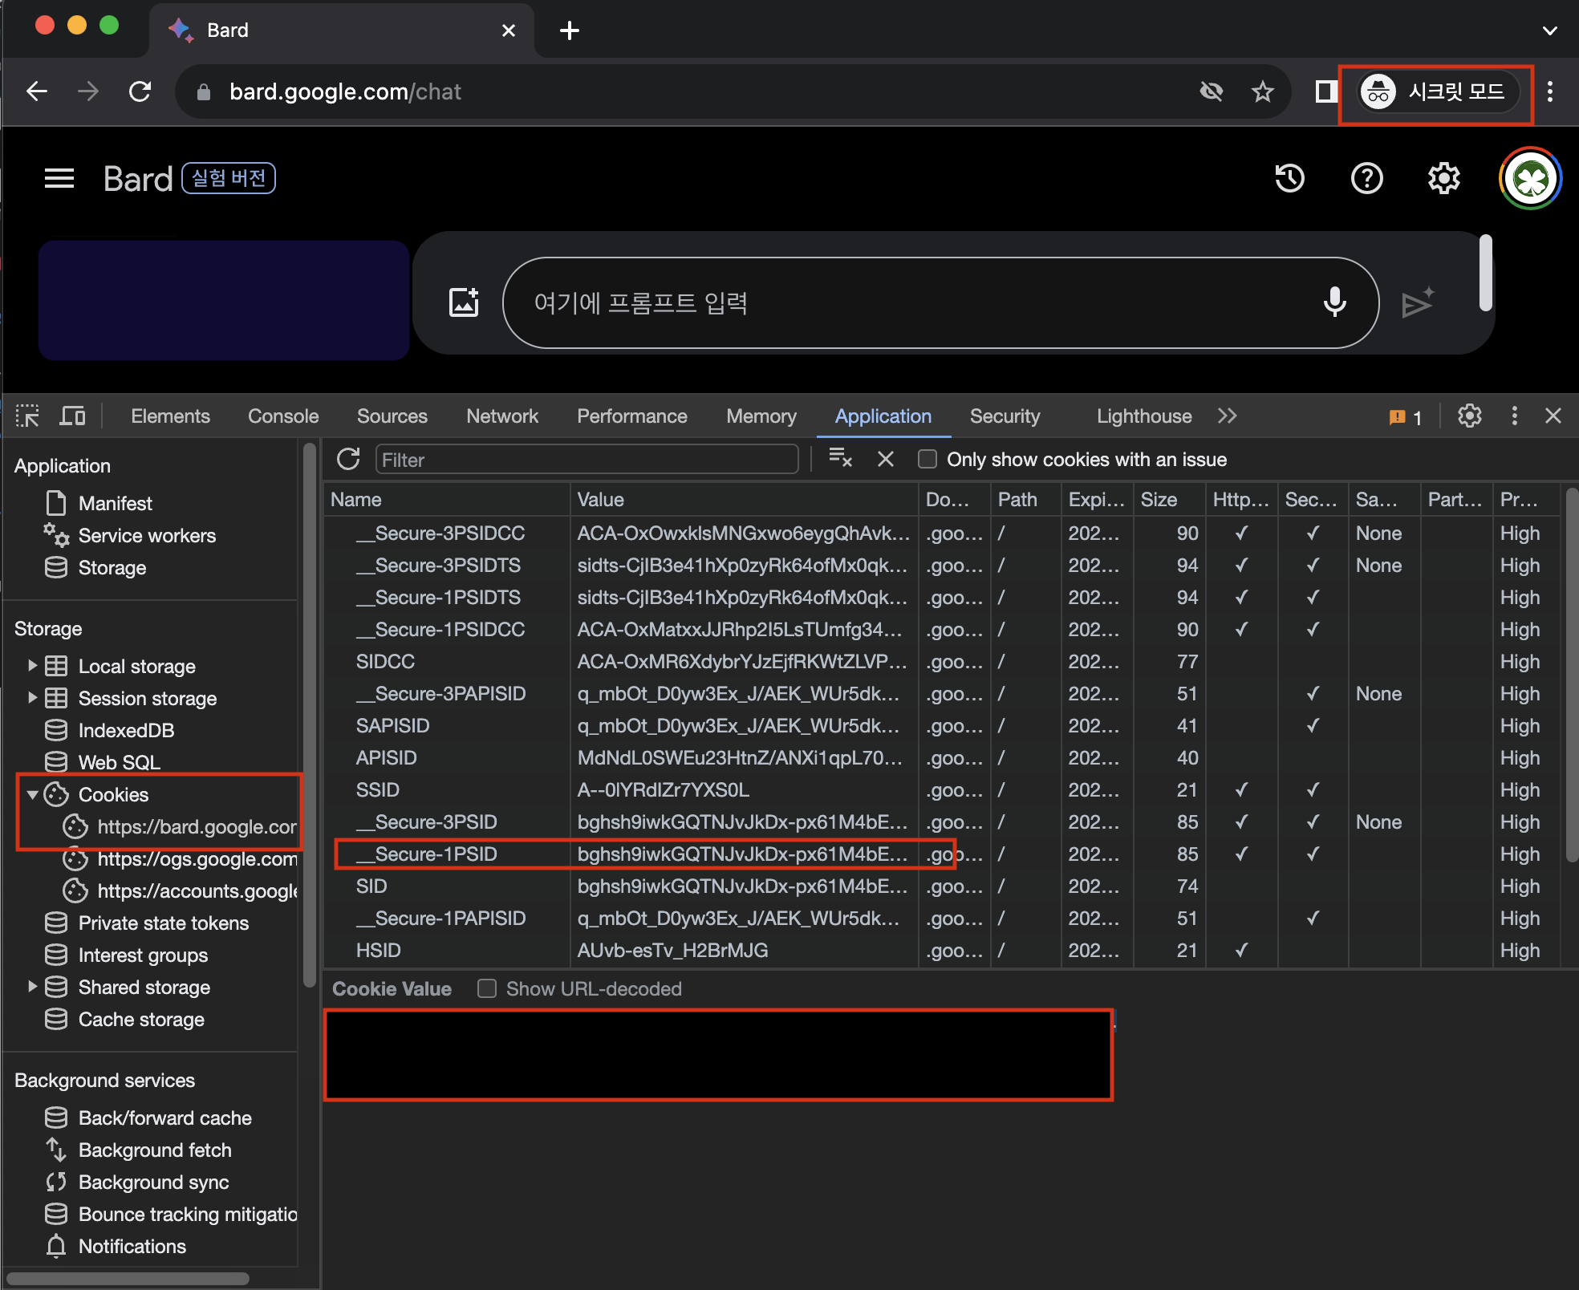Click the refresh cookies icon

(348, 460)
